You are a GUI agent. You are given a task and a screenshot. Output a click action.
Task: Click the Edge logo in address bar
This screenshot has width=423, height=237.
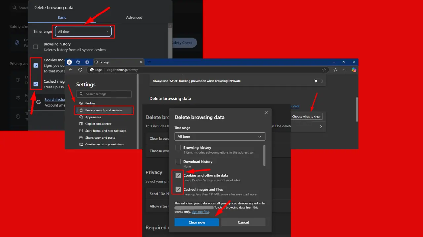coord(92,70)
